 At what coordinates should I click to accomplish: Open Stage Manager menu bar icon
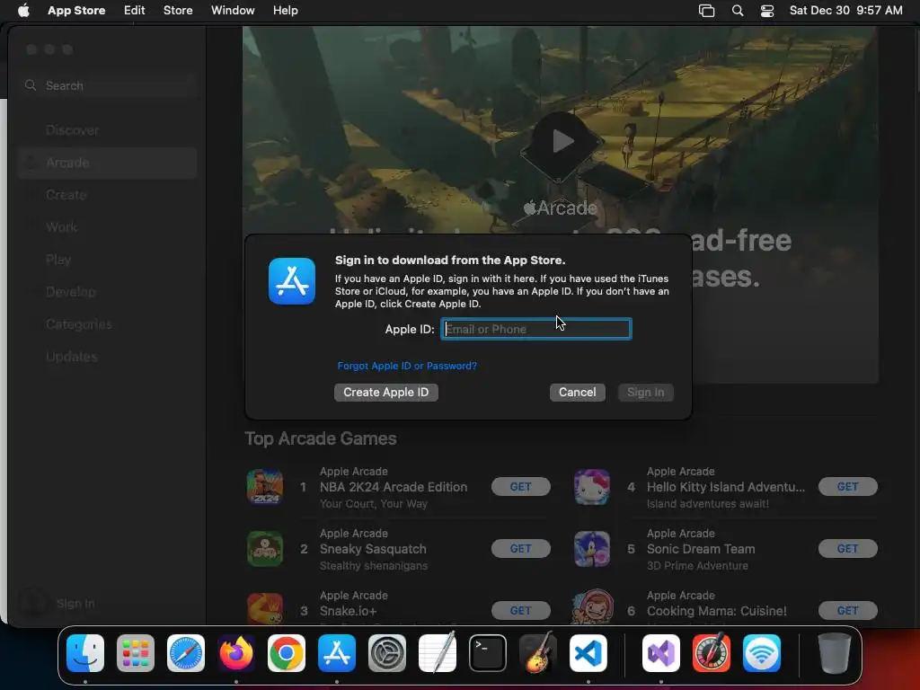[x=706, y=11]
